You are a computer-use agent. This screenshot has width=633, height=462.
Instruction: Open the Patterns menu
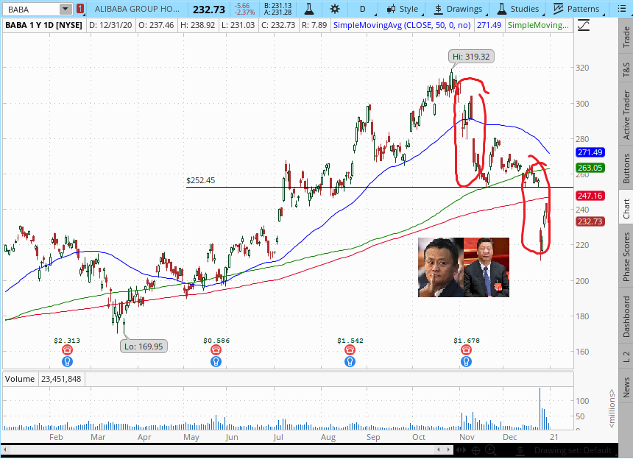(578, 9)
